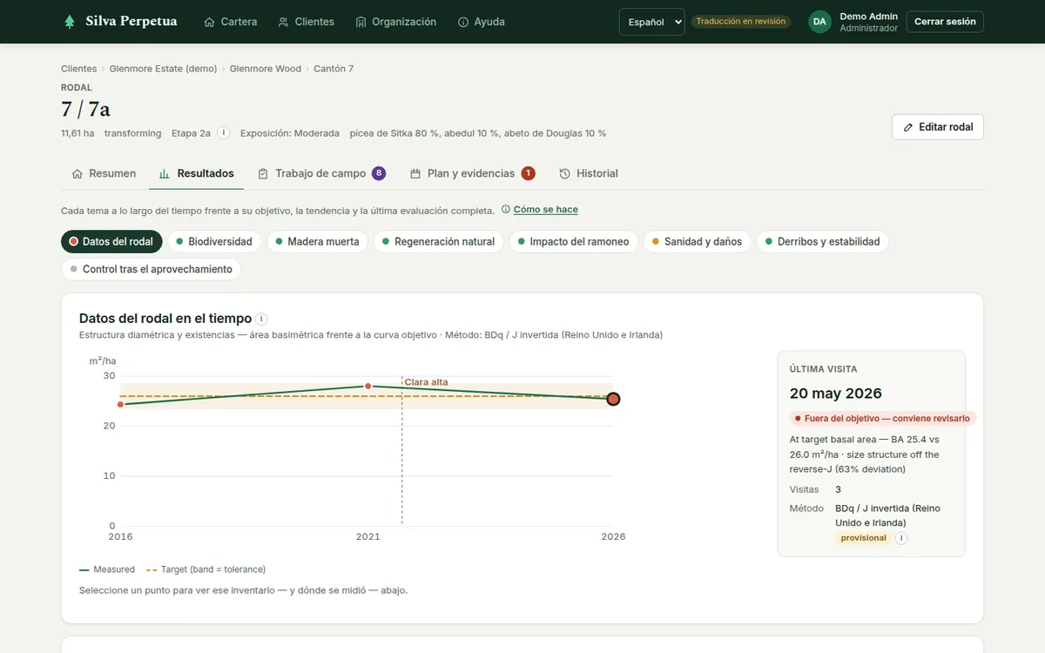Open the Ayuda help menu item
Image resolution: width=1045 pixels, height=653 pixels.
point(481,22)
